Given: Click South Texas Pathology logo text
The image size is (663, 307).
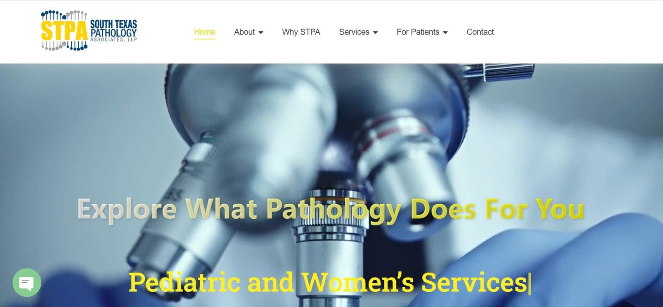Looking at the screenshot, I should pos(114,28).
